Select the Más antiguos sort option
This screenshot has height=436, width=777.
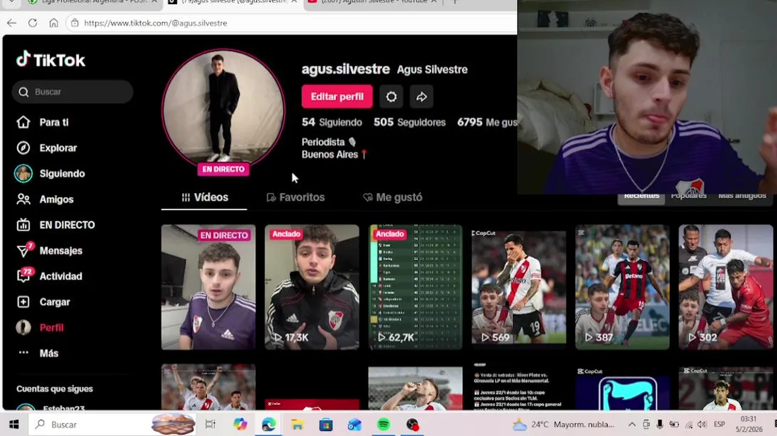coord(742,197)
